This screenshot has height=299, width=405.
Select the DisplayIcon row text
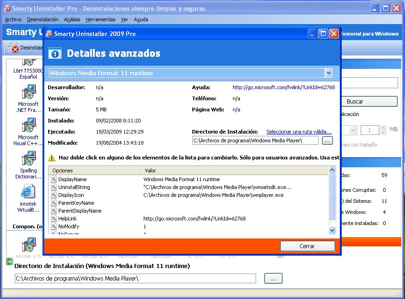pyautogui.click(x=71, y=195)
